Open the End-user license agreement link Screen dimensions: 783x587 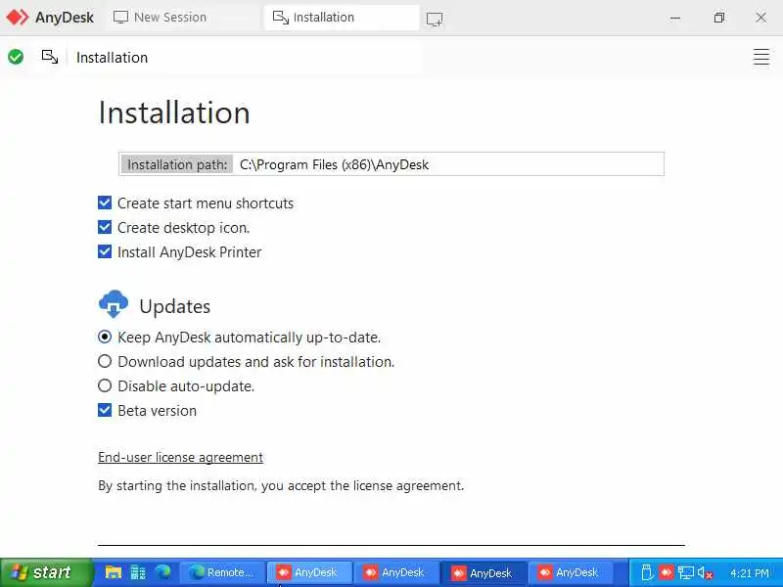(x=180, y=457)
